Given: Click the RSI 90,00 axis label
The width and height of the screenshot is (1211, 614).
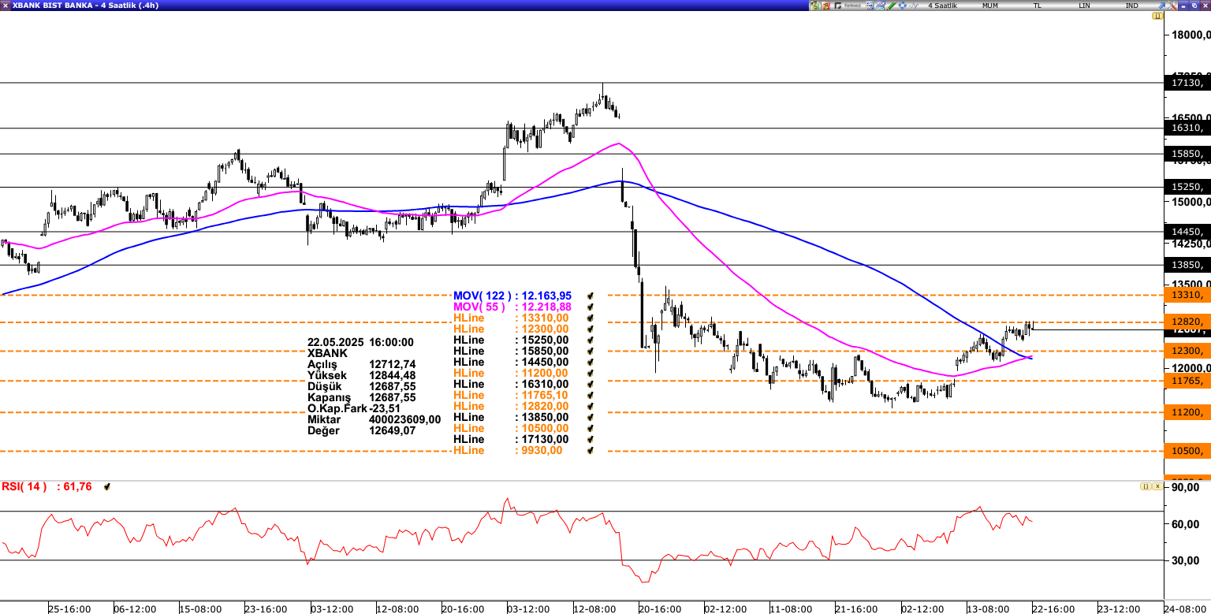Looking at the screenshot, I should [1187, 488].
